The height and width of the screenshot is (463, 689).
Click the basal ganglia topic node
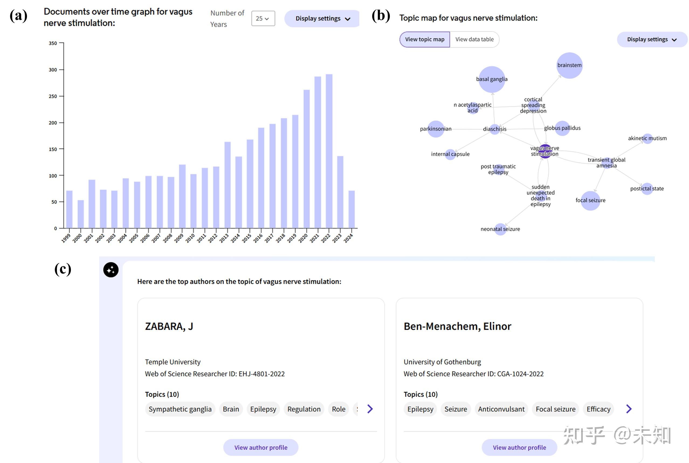[492, 79]
